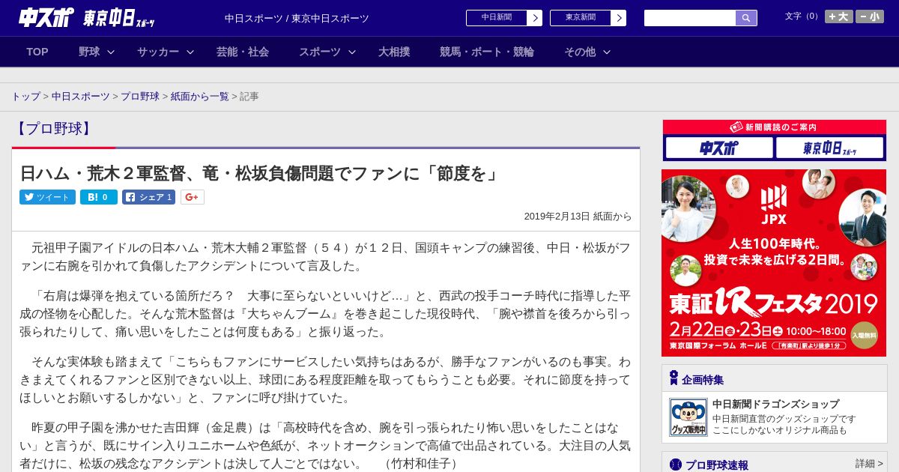Open the 東京新聞 link button
The height and width of the screenshot is (472, 899).
(x=587, y=18)
